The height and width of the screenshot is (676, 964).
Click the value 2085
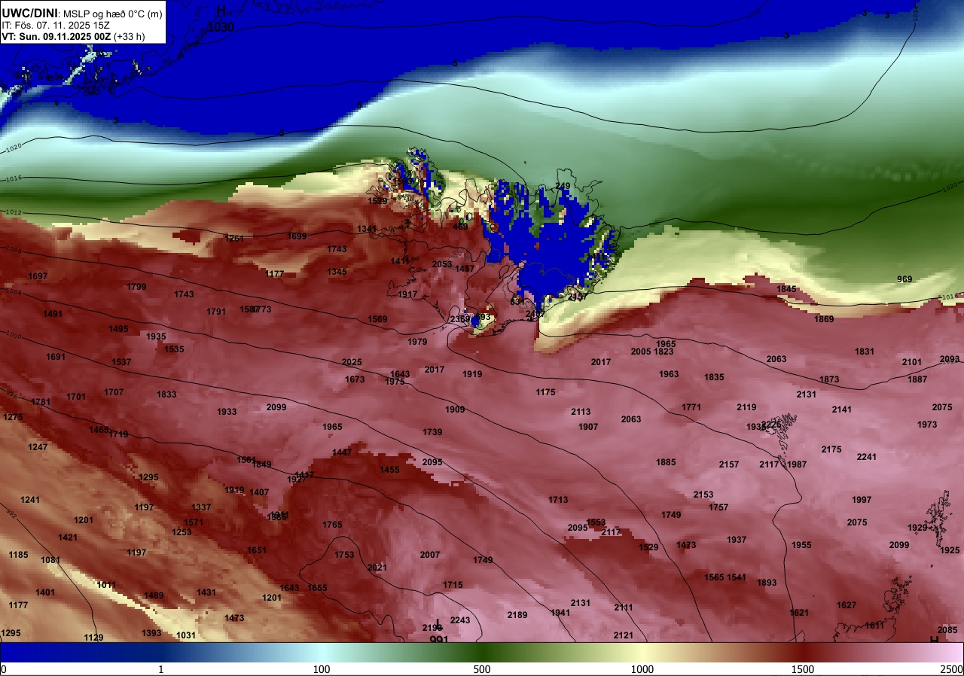click(x=947, y=630)
